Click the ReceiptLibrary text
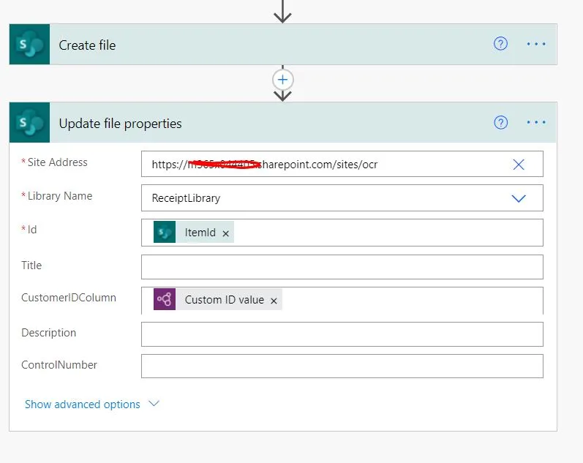583x463 pixels. click(186, 198)
